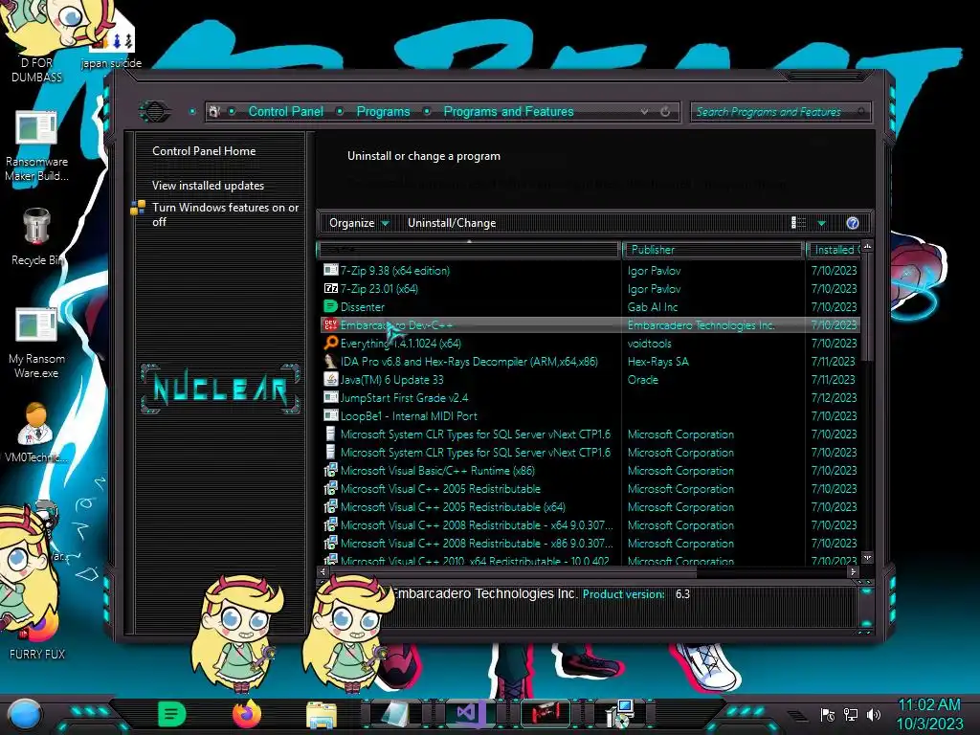Image resolution: width=980 pixels, height=735 pixels.
Task: Open the View installed updates link
Action: 208,186
